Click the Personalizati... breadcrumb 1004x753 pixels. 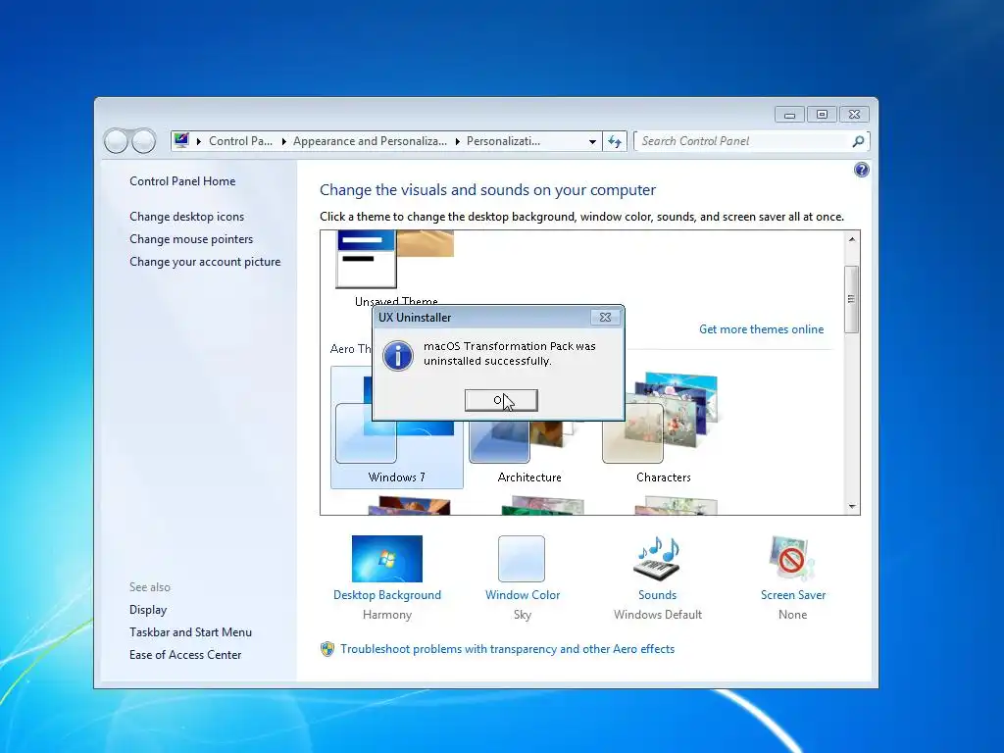[503, 141]
